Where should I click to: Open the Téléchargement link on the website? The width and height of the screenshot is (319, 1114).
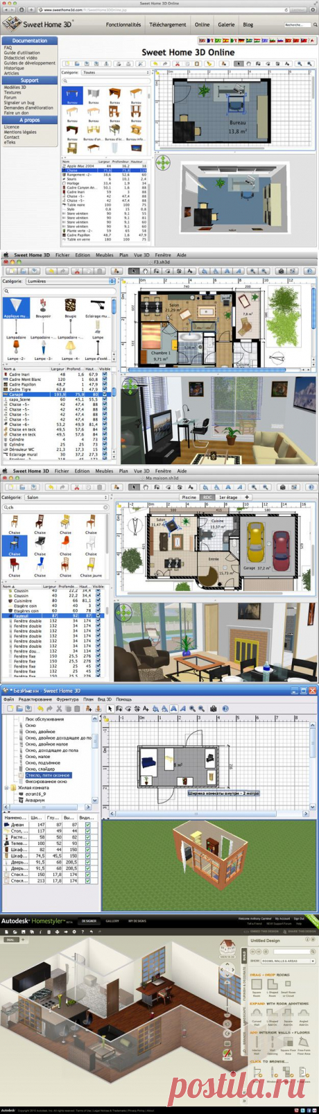point(168,24)
